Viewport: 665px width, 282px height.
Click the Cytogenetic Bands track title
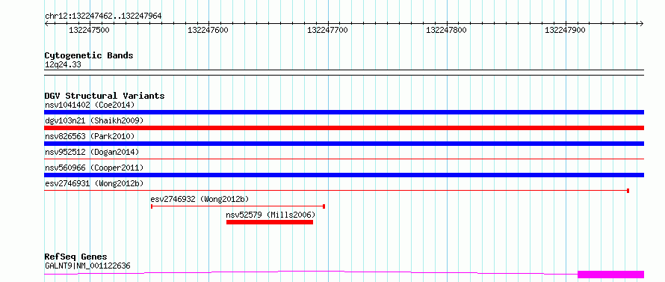89,55
